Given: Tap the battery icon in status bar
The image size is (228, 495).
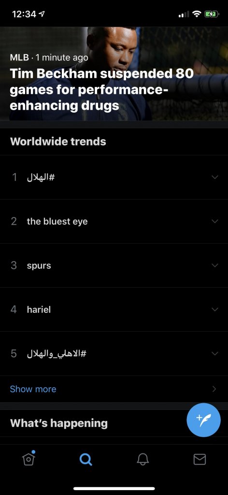Looking at the screenshot, I should (x=212, y=14).
